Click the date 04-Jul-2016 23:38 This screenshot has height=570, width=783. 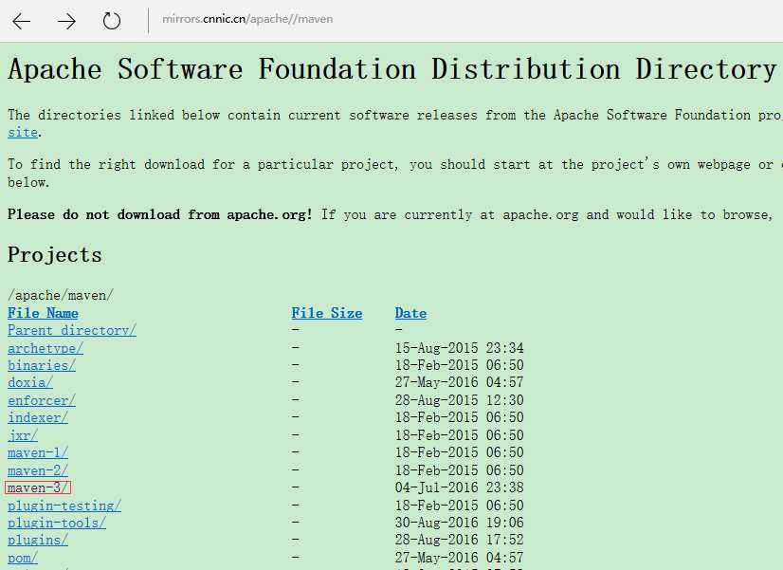[460, 487]
